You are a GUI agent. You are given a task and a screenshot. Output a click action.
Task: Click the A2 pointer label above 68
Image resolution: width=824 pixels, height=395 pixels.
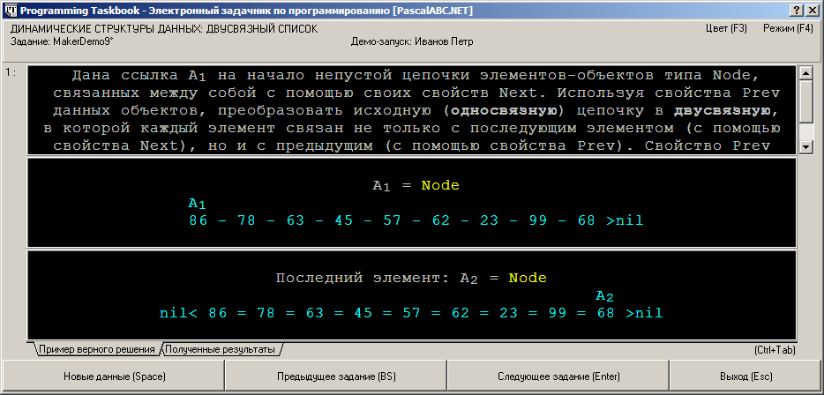tap(605, 297)
